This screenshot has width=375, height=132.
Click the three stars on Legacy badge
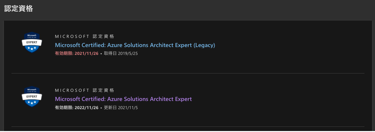(32, 48)
